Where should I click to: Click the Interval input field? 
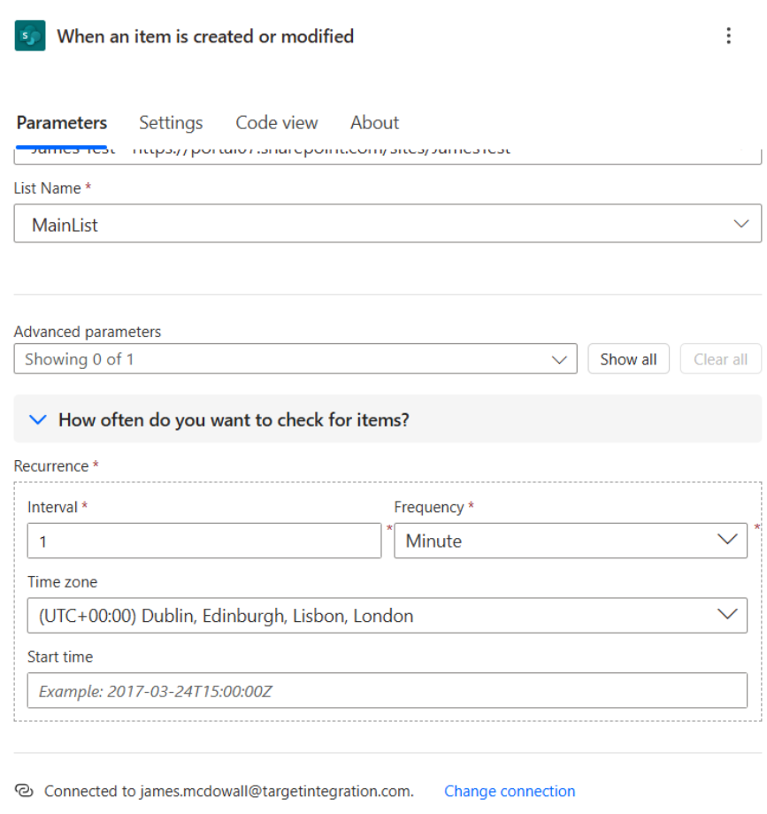pos(204,541)
